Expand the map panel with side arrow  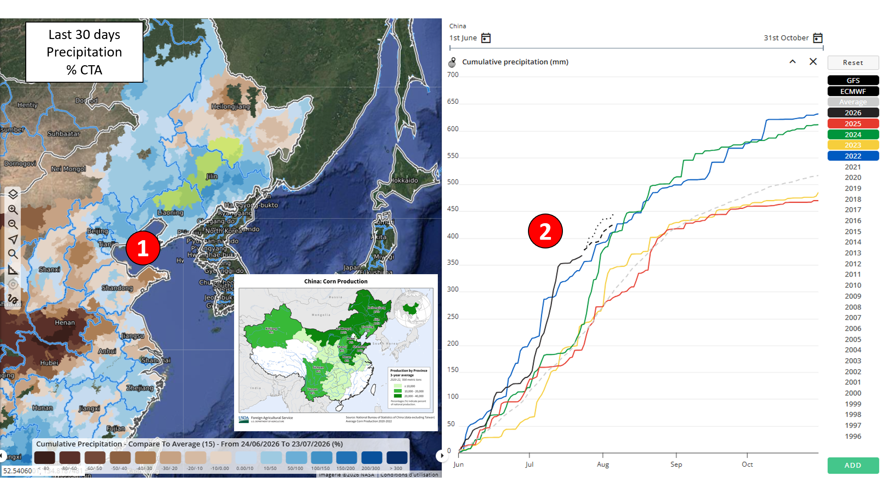(442, 456)
